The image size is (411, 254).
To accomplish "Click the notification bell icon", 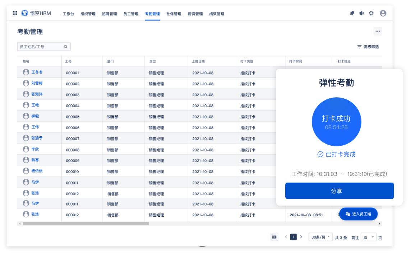I will [352, 13].
